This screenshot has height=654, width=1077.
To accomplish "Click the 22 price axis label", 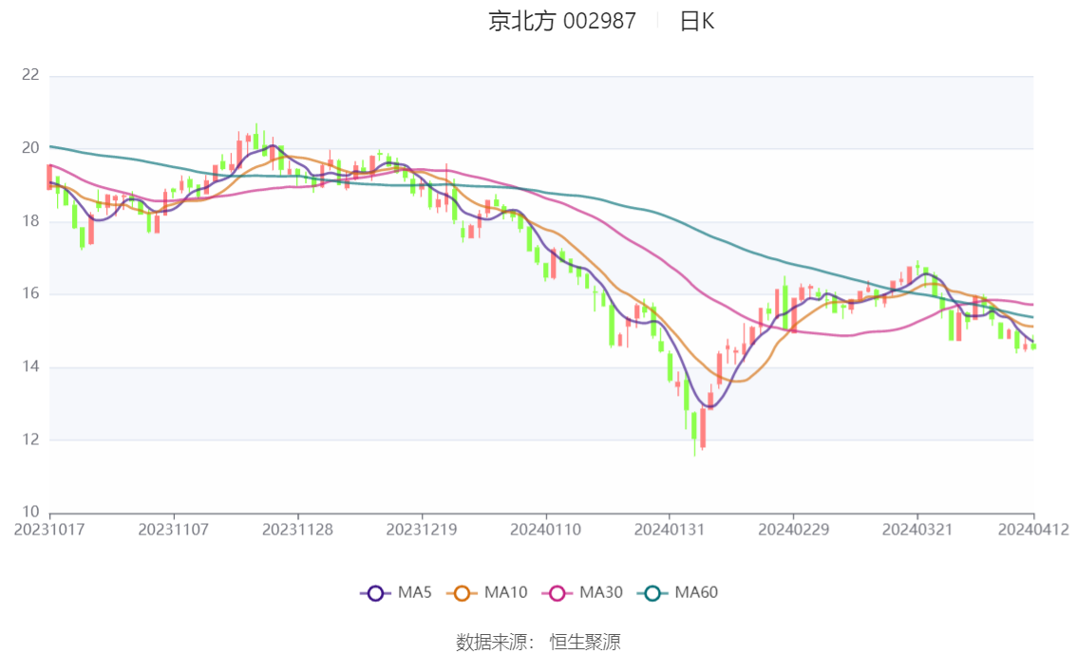I will coord(30,75).
